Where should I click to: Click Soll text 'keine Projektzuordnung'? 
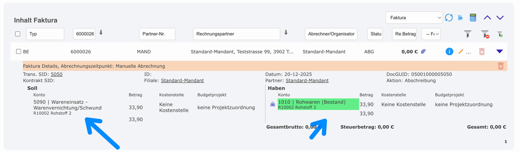(226, 107)
